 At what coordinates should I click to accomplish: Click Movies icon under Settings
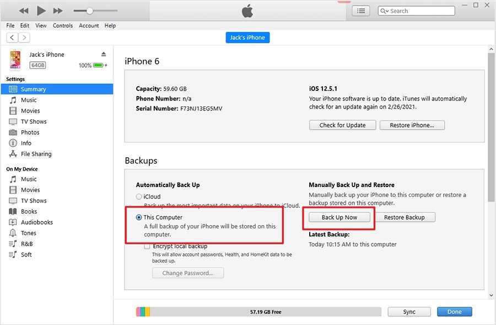(13, 111)
